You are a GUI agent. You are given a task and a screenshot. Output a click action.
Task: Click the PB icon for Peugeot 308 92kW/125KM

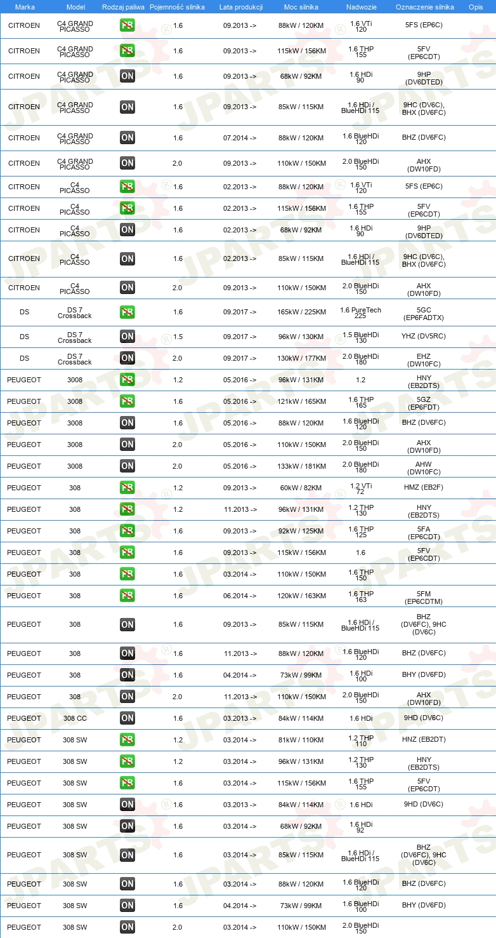click(x=127, y=531)
